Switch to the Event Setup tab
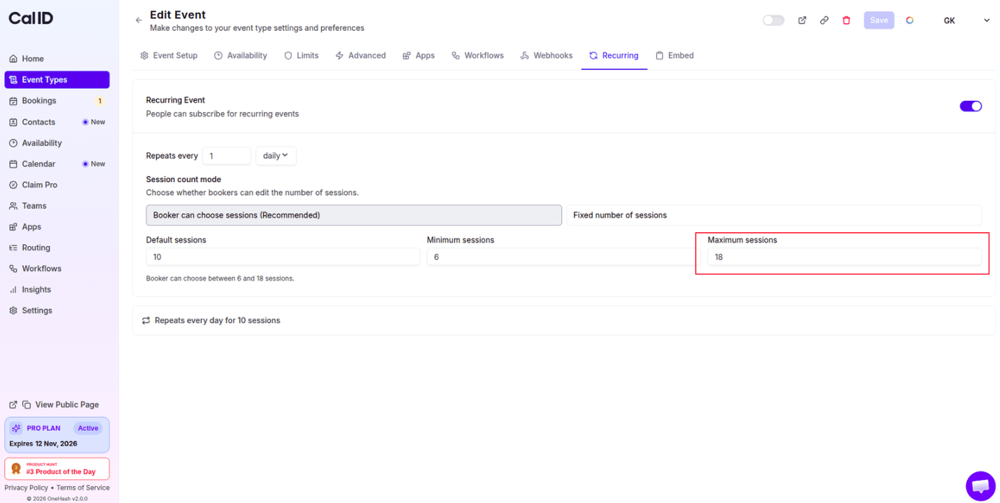 tap(169, 55)
